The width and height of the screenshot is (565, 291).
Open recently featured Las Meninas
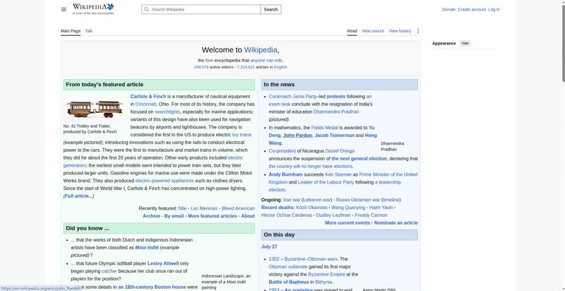[x=204, y=208]
